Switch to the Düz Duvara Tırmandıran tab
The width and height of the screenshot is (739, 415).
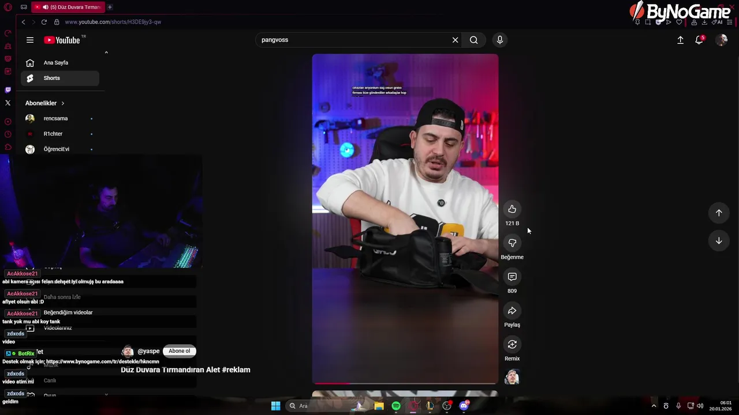click(x=68, y=7)
